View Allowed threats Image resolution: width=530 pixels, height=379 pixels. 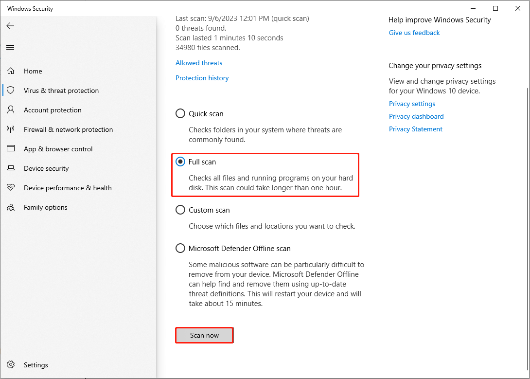(x=198, y=63)
